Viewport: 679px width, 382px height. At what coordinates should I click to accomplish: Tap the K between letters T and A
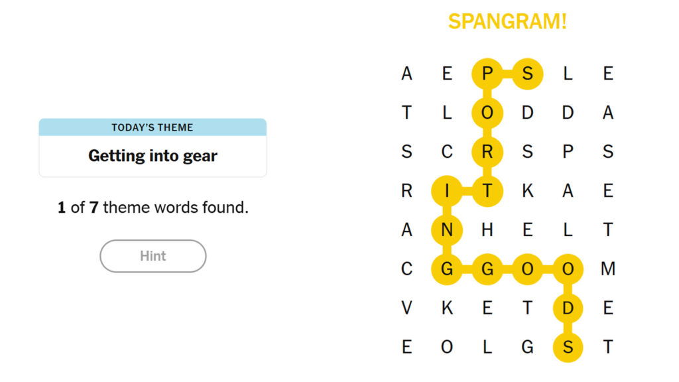[x=527, y=191]
